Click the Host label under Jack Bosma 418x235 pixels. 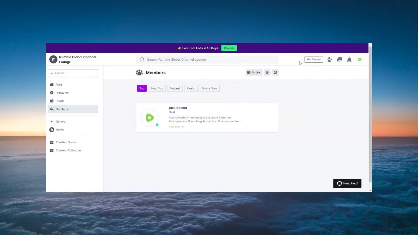172,112
